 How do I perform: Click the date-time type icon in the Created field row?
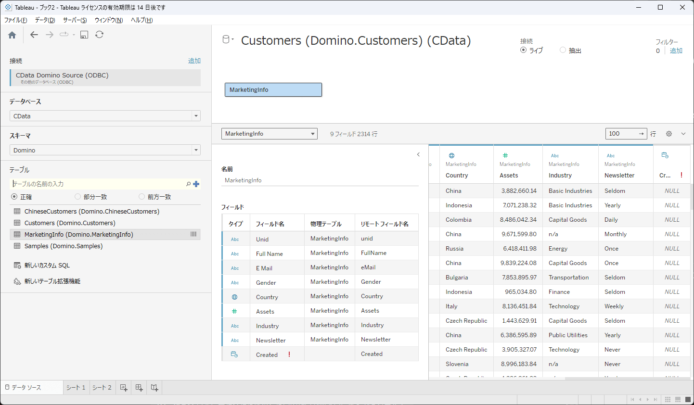[234, 354]
